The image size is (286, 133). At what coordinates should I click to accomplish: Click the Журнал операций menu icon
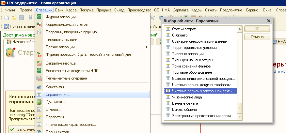[39, 17]
